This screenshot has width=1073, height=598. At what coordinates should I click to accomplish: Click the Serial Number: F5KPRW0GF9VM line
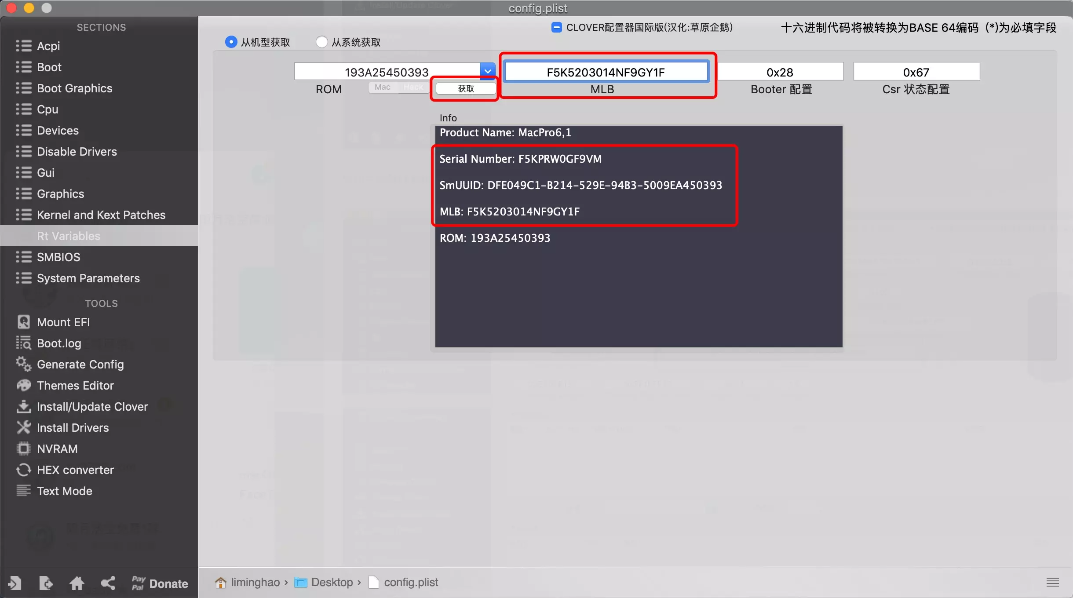(x=521, y=159)
